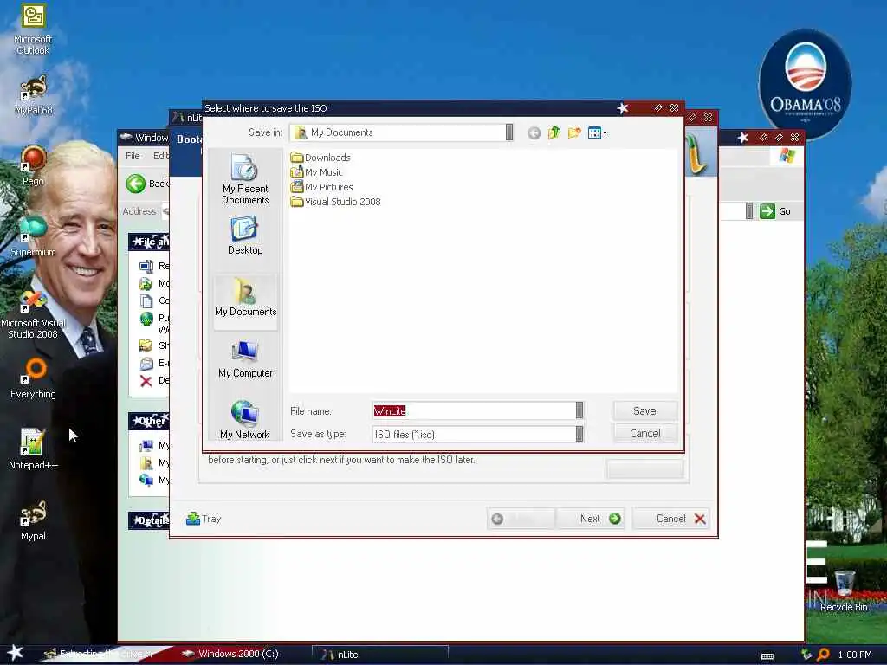Go to Desktop in places bar
Viewport: 887px width, 665px height.
tap(245, 236)
